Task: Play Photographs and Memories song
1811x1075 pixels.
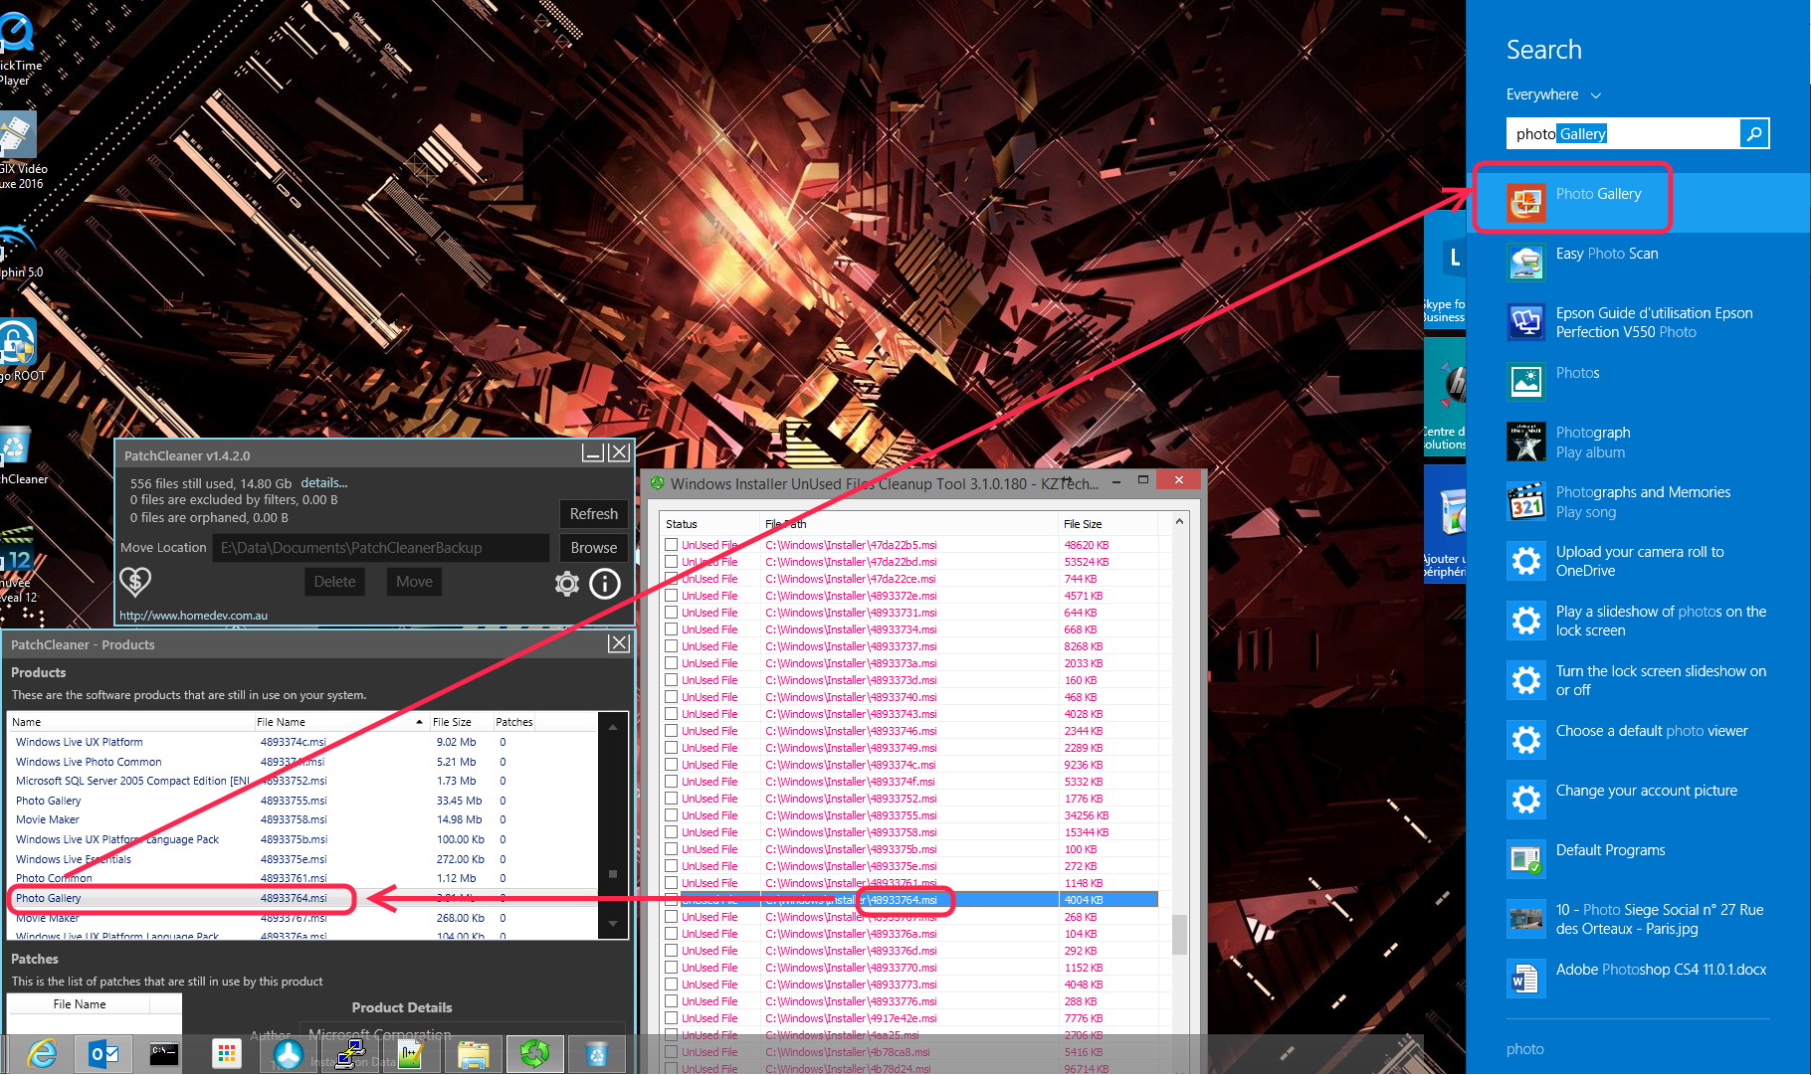Action: 1638,501
